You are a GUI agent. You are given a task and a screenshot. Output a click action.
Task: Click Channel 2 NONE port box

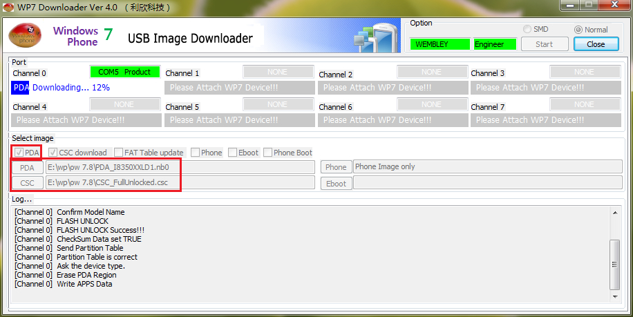[x=433, y=72]
